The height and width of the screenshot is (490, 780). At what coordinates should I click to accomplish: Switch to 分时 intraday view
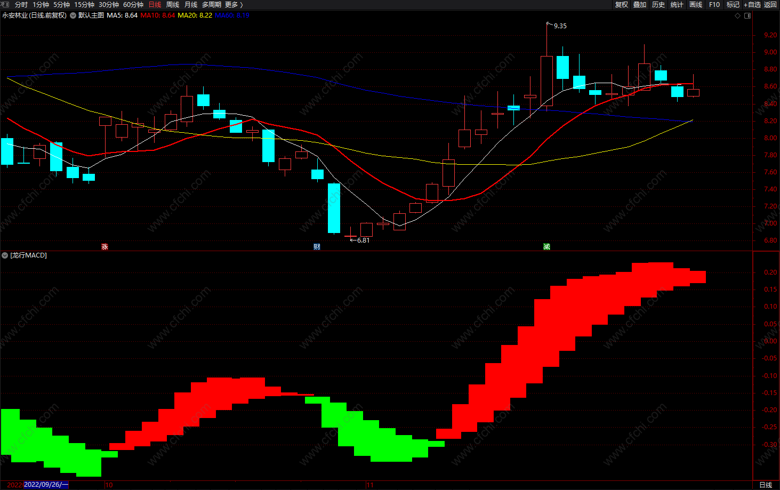pos(21,4)
